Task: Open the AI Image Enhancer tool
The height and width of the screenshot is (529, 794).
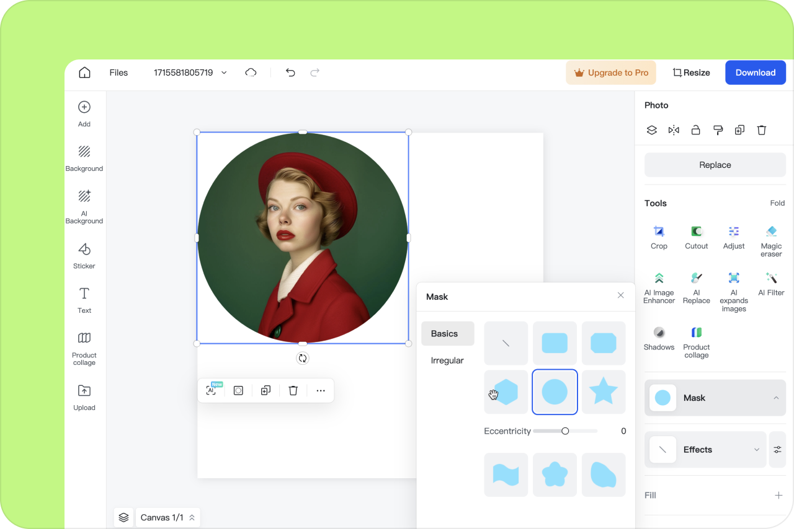Action: (x=659, y=288)
